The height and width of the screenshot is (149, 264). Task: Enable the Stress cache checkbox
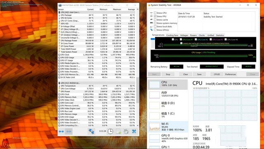click(x=155, y=20)
